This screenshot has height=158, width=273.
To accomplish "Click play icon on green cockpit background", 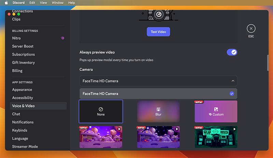I will tap(234, 129).
